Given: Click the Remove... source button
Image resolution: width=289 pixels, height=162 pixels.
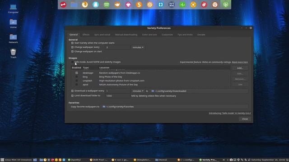Looking at the screenshot, I should tap(240, 79).
